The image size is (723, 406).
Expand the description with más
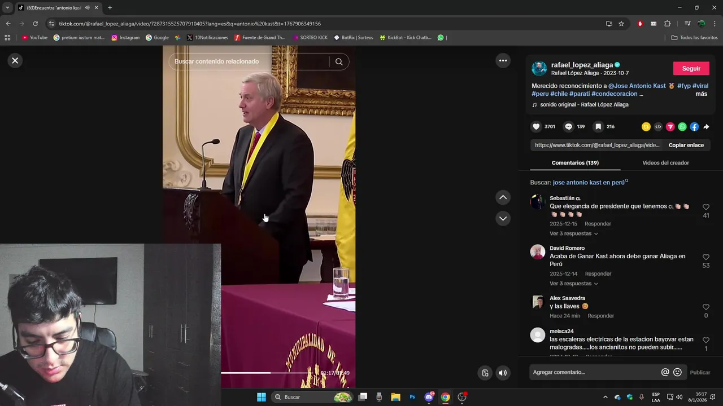coord(701,94)
